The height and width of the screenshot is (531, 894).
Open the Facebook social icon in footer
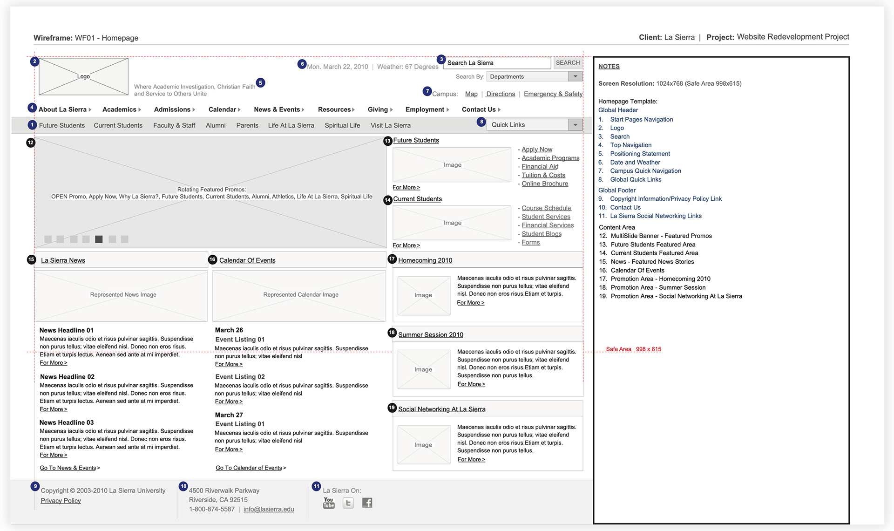pyautogui.click(x=367, y=503)
